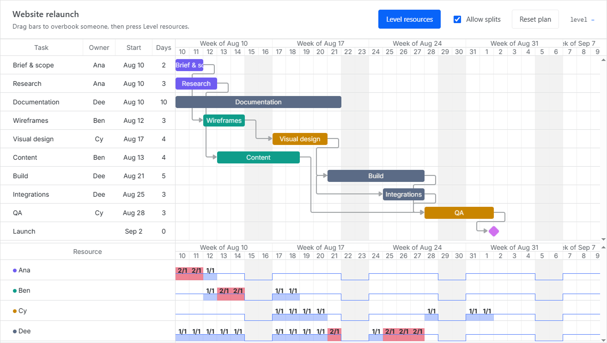Viewport: 607px width, 343px height.
Task: Click Week of Aug 17 Gantt header
Action: pos(321,43)
